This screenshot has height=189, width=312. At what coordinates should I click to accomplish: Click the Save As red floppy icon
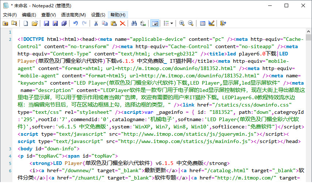[x=55, y=23]
